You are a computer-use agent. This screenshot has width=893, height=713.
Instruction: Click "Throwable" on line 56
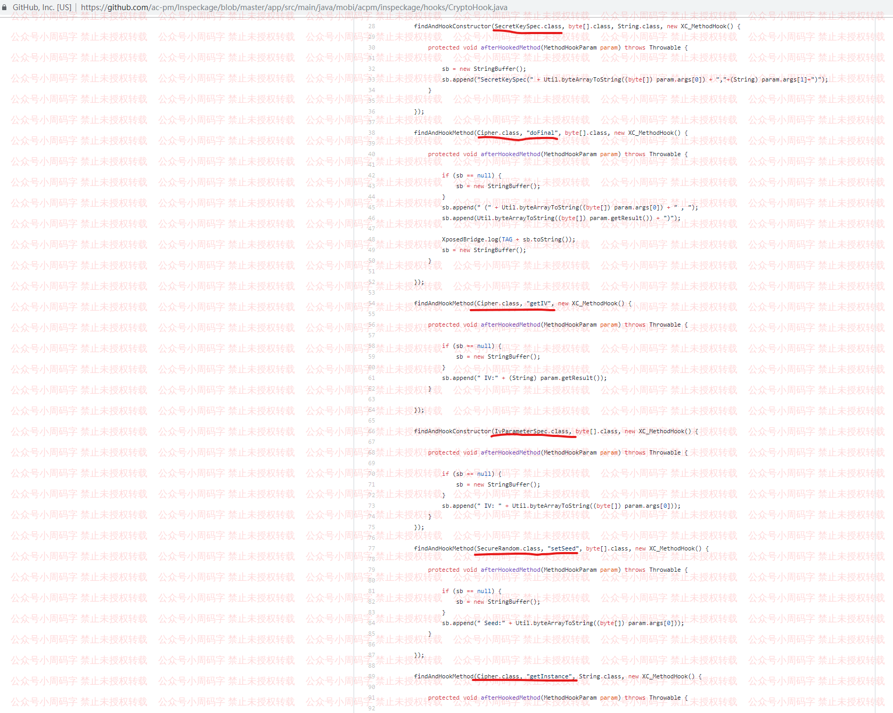coord(665,325)
